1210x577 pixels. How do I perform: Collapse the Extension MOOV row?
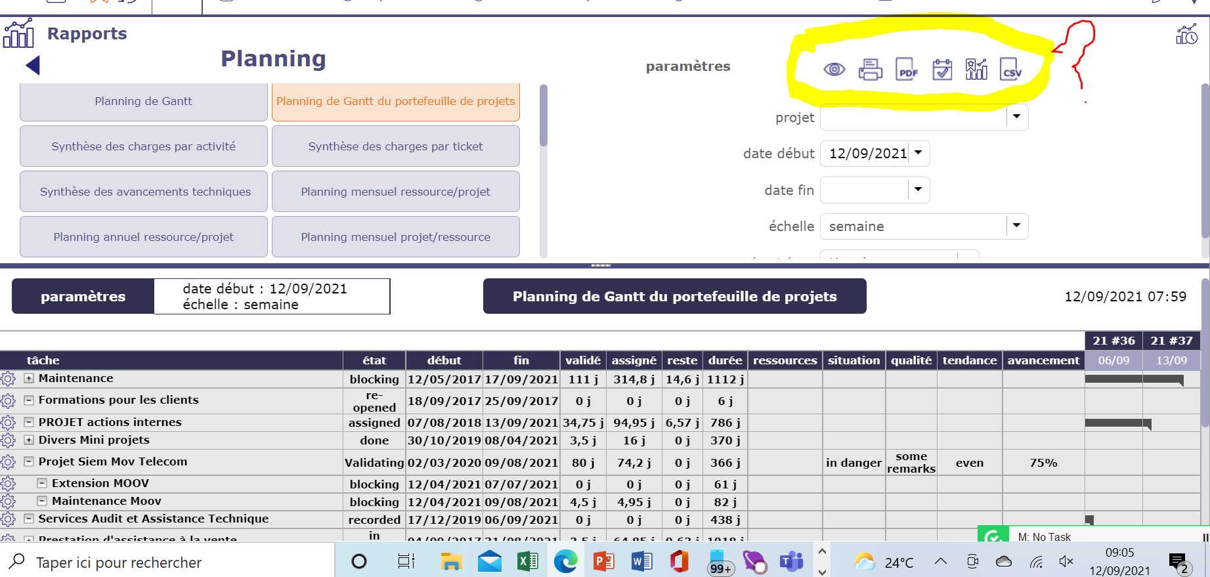pyautogui.click(x=42, y=483)
